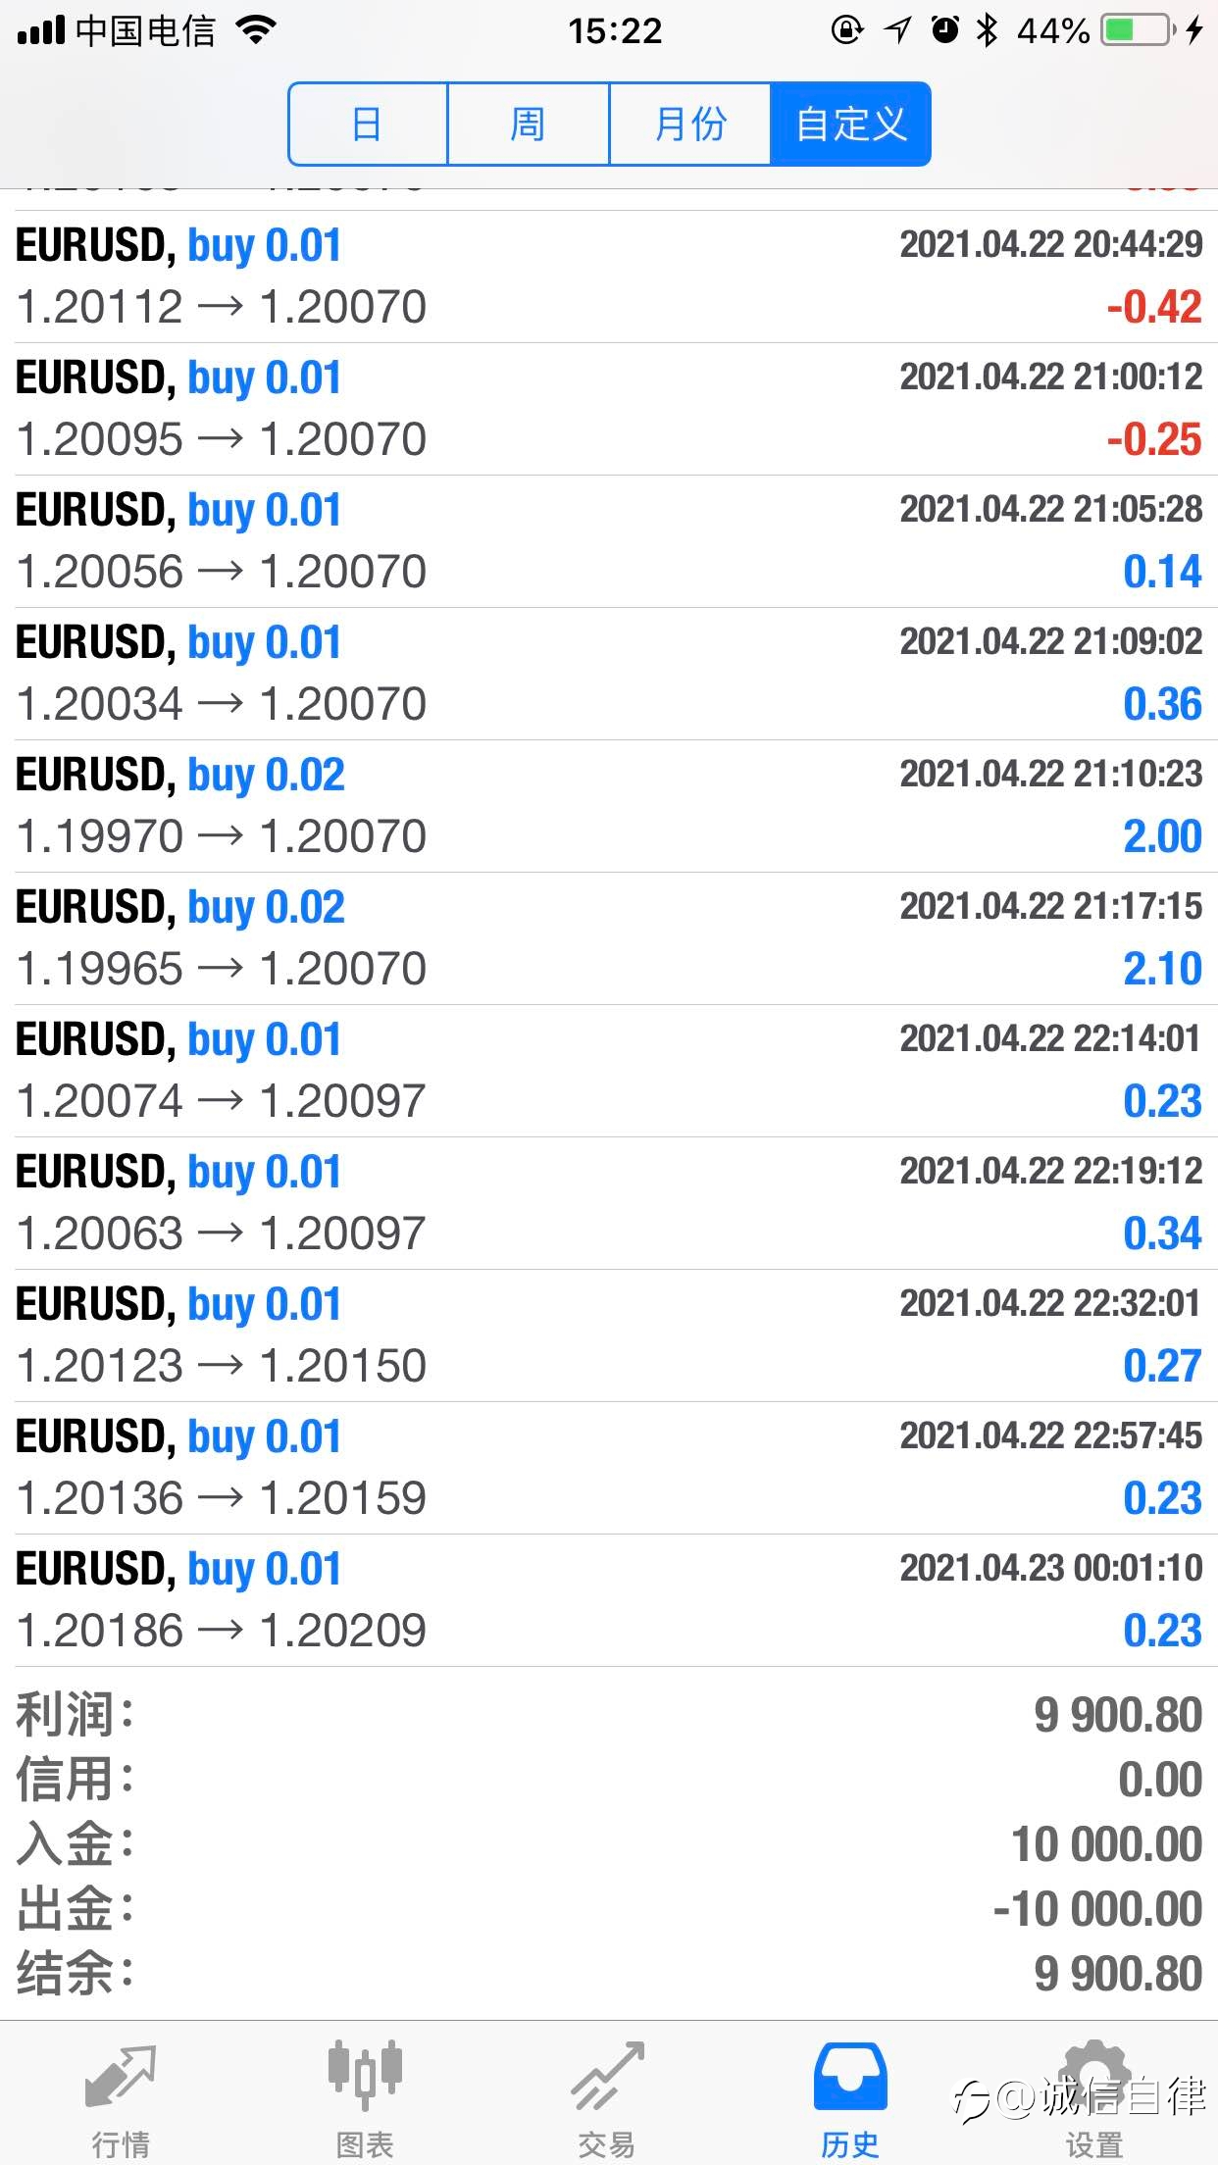Select trade 1.20123 → 1.20150
The width and height of the screenshot is (1218, 2165).
(x=609, y=1335)
